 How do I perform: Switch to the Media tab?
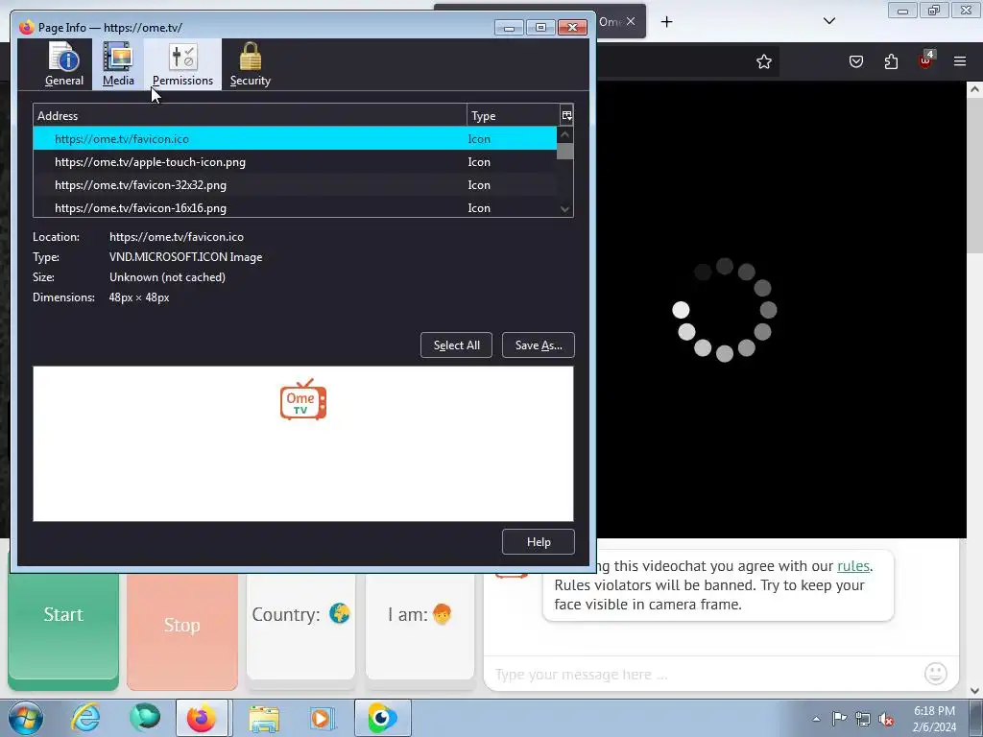[118, 64]
